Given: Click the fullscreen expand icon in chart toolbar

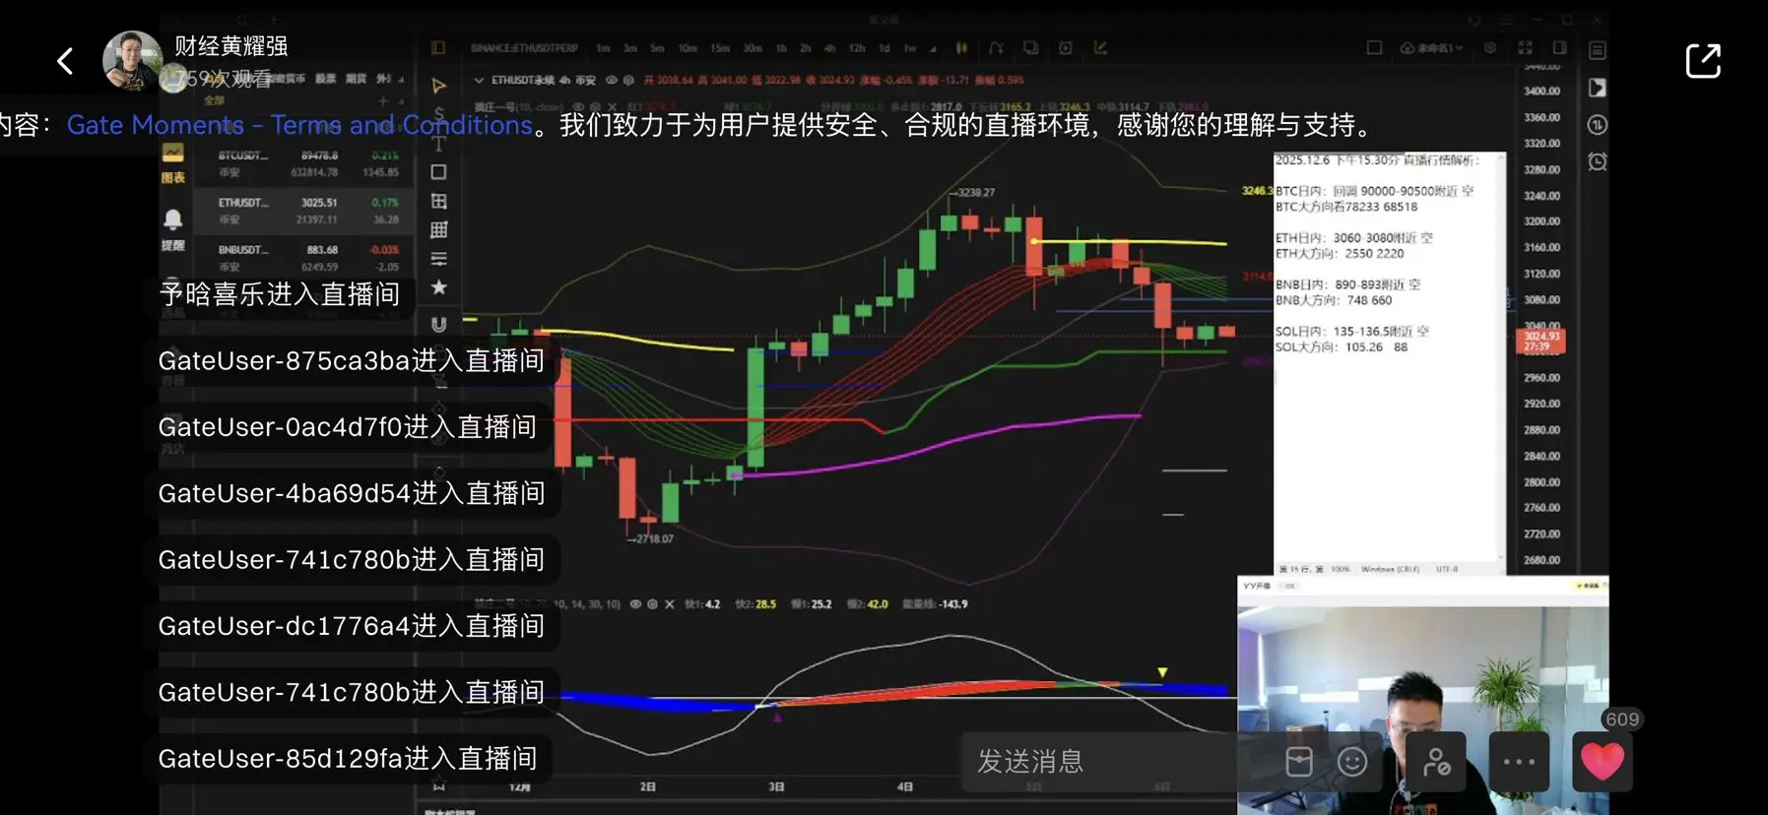Looking at the screenshot, I should point(1526,47).
